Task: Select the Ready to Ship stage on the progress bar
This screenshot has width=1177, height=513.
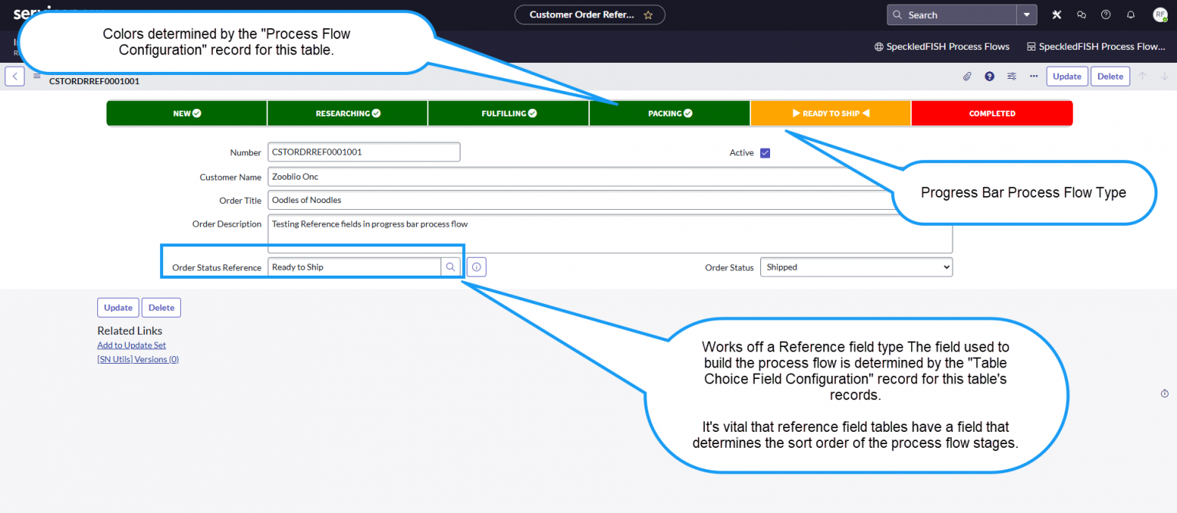Action: 831,113
